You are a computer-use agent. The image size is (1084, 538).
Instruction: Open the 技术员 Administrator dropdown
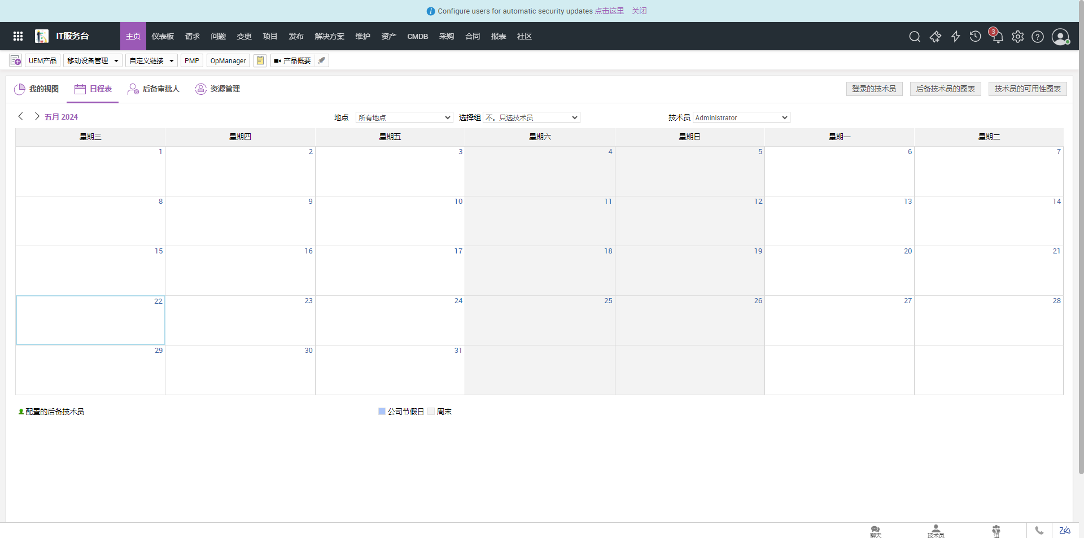[x=741, y=117]
